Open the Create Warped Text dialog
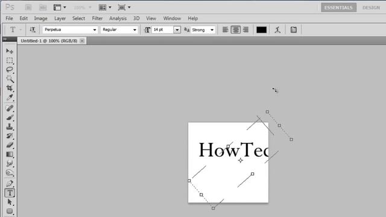386x217 pixels. pos(277,30)
